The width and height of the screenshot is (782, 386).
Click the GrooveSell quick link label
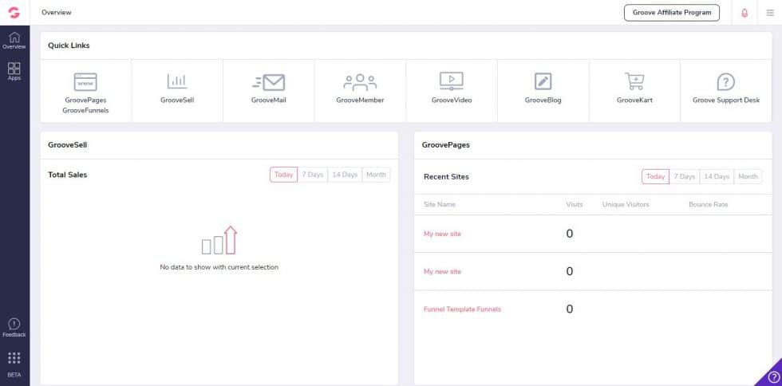point(177,100)
